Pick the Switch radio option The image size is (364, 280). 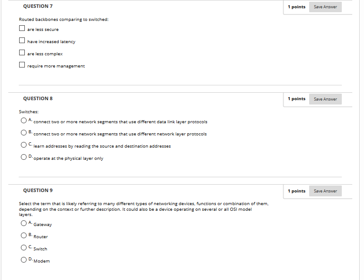tap(24, 247)
